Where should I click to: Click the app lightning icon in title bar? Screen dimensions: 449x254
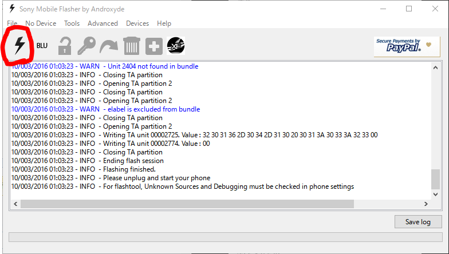[12, 9]
